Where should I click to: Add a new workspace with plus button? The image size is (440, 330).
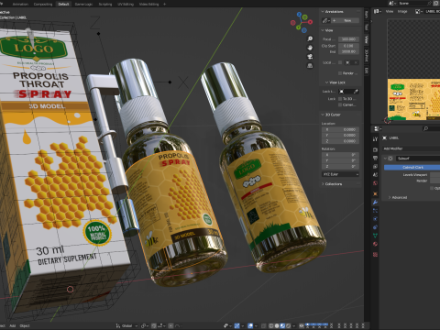pyautogui.click(x=165, y=4)
